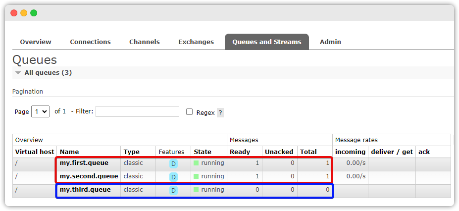Click the yellow minimize window button
Screen dimensions: 459x211
coord(24,13)
